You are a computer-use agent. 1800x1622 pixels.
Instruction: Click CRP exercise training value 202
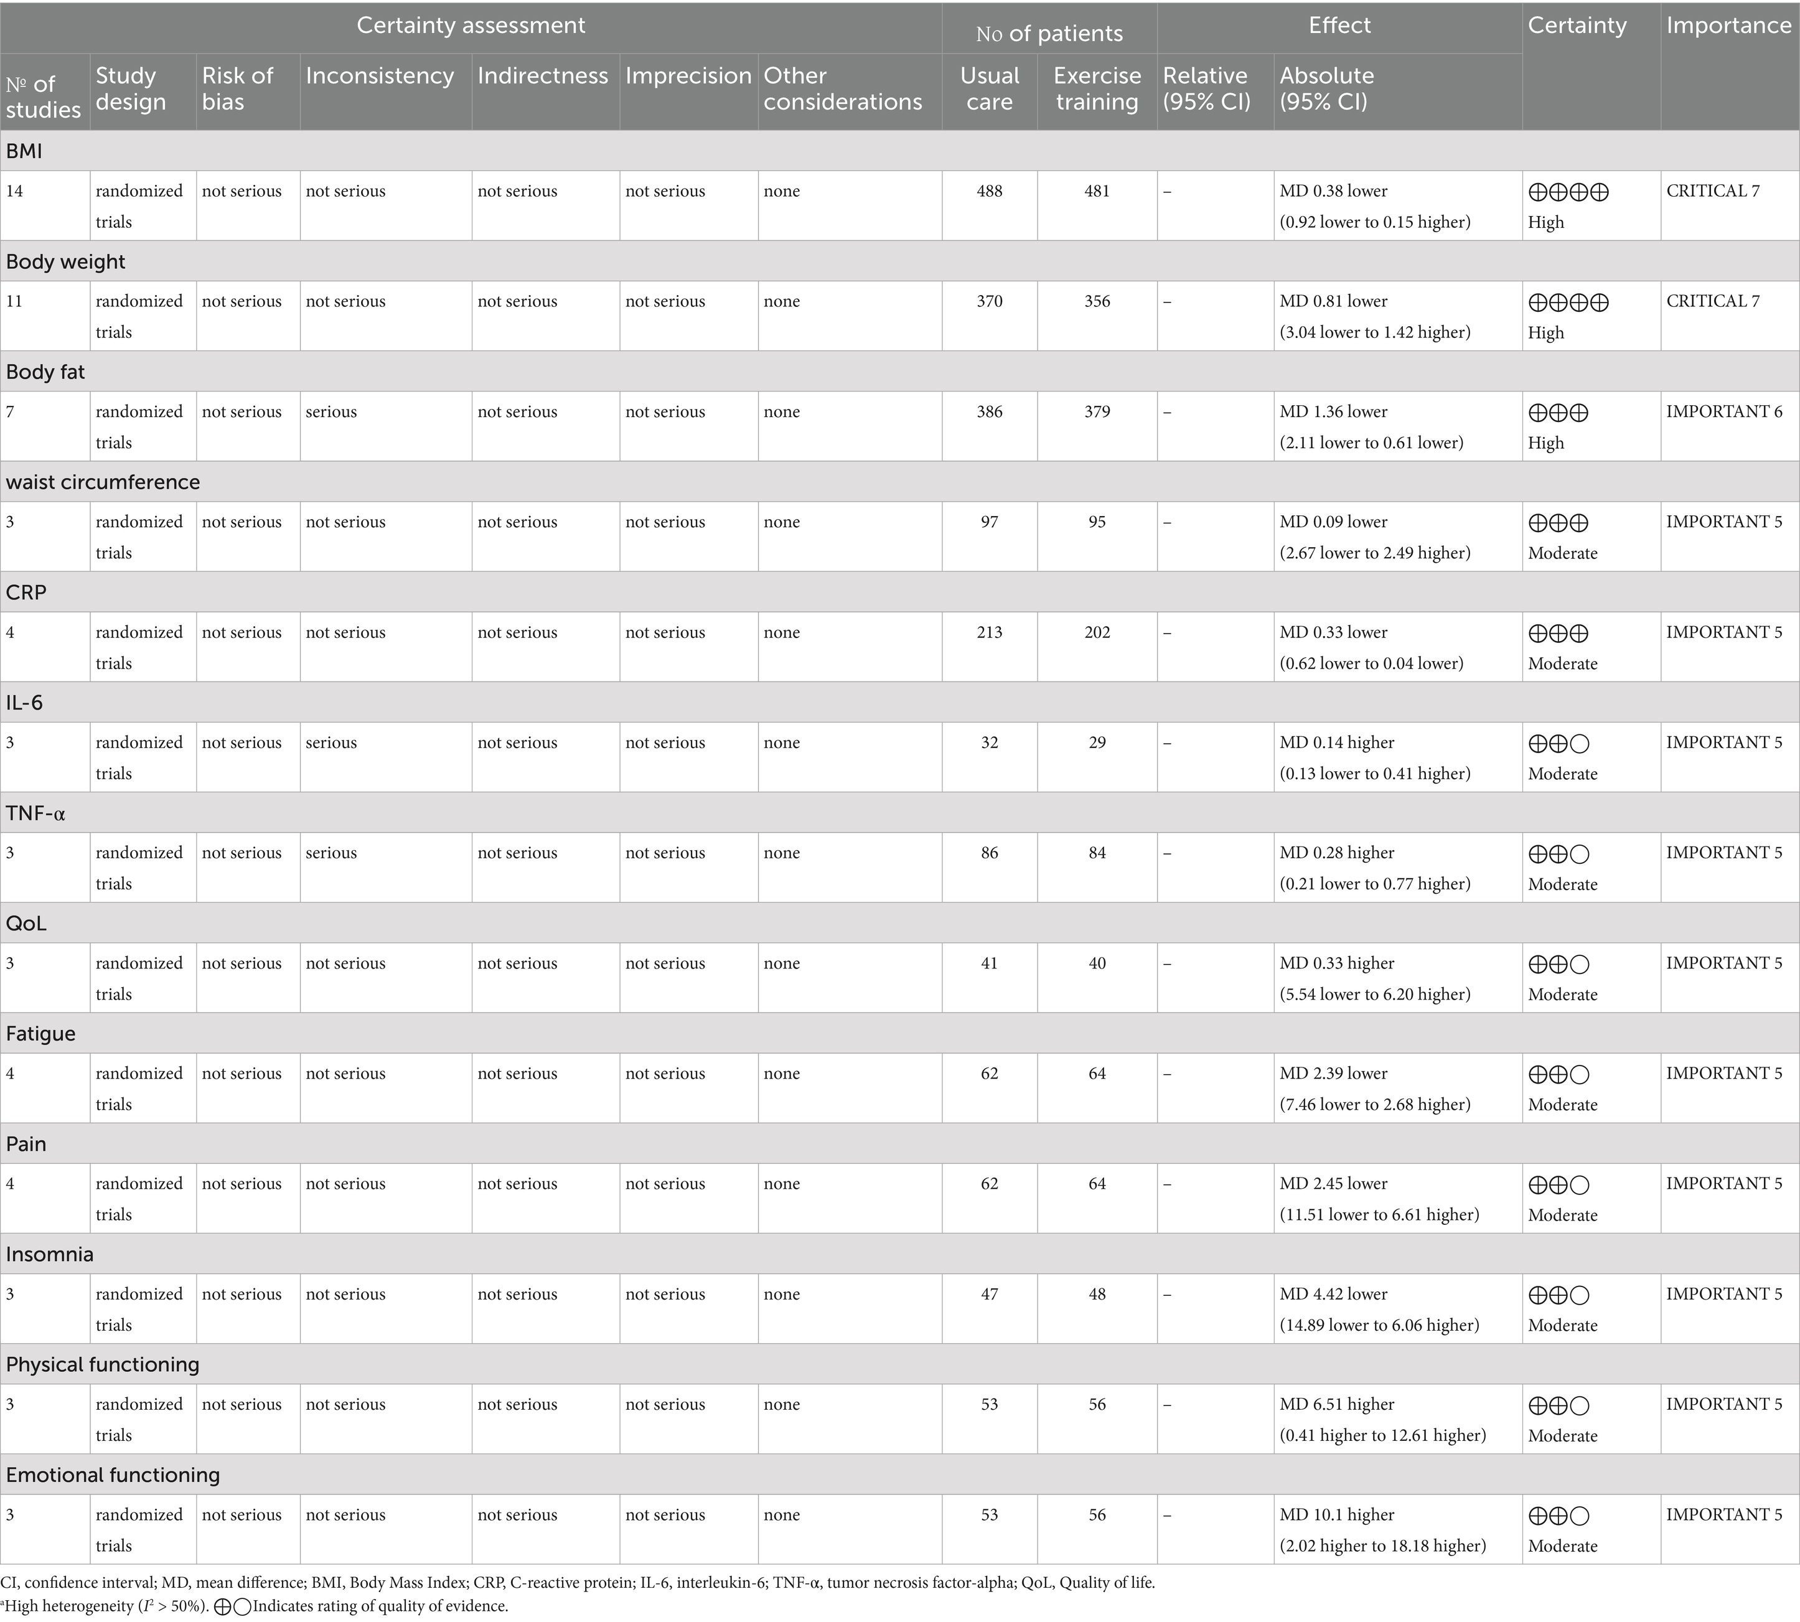[1097, 633]
